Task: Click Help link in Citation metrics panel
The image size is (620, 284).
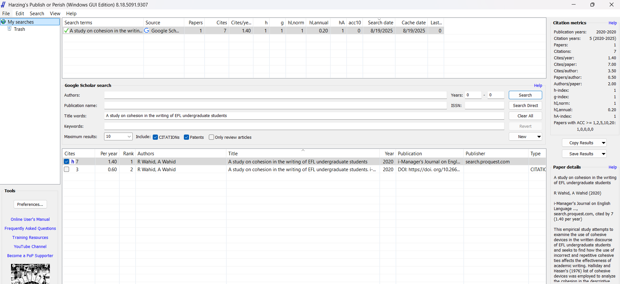Action: click(x=613, y=23)
